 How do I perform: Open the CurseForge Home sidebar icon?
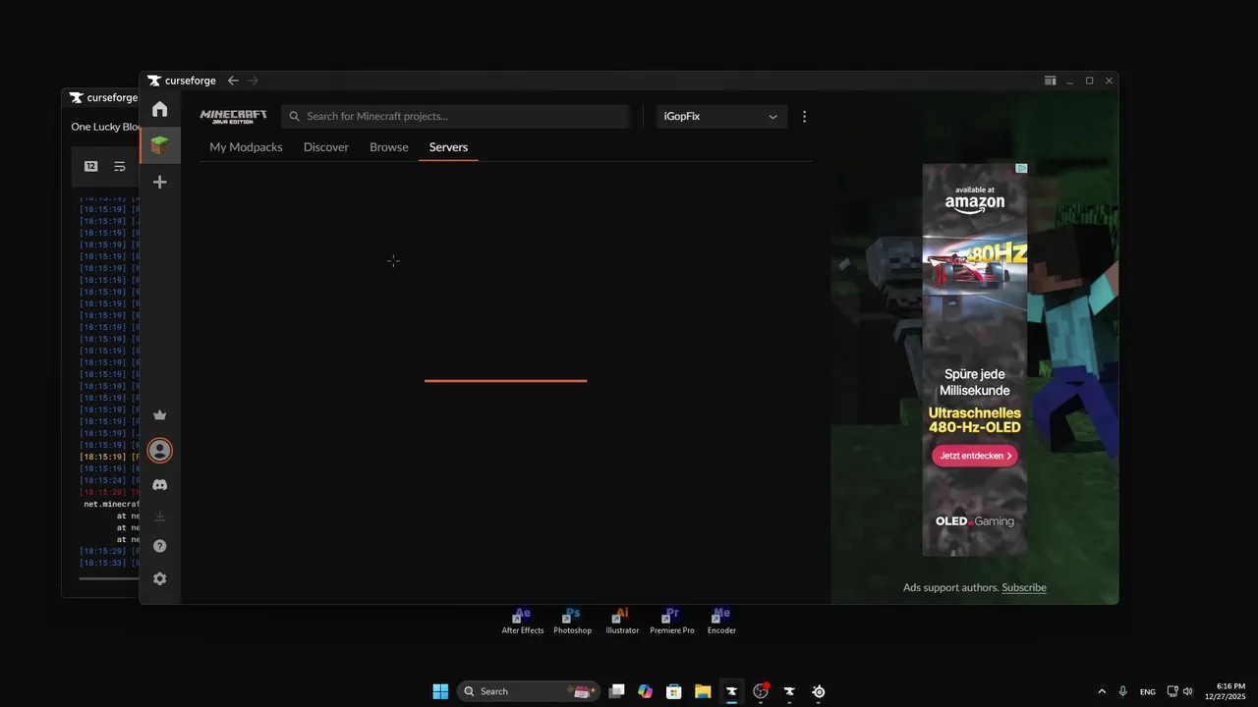coord(159,109)
